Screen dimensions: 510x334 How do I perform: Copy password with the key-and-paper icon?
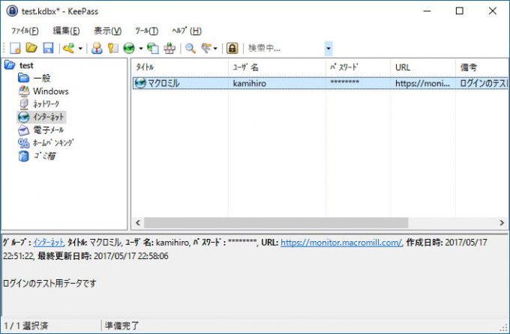112,49
